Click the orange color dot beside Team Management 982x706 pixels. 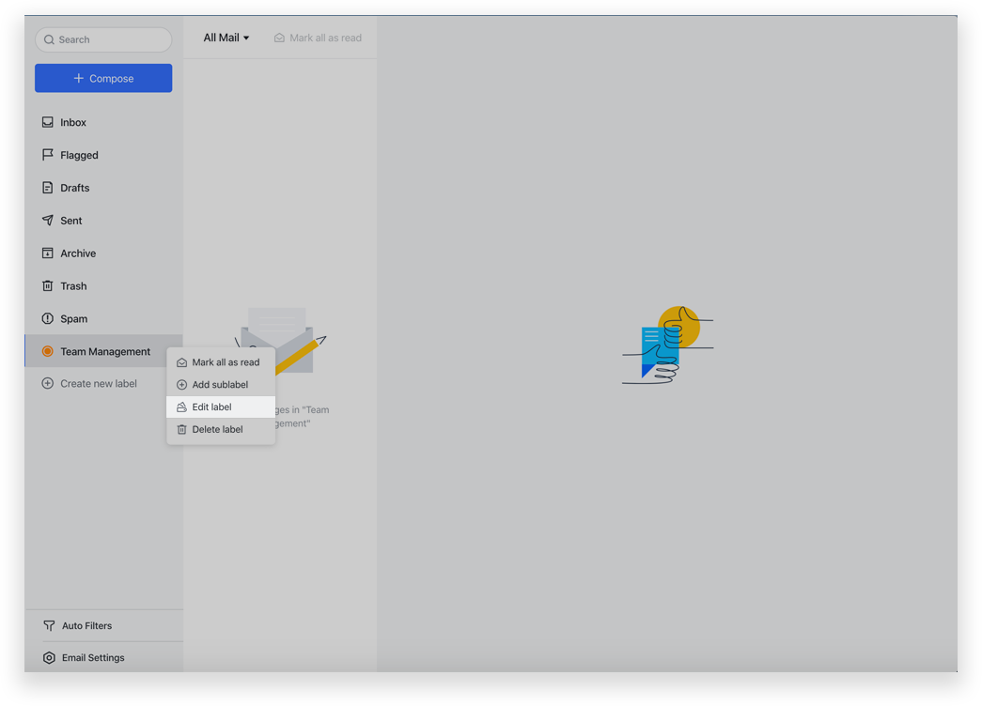click(46, 350)
